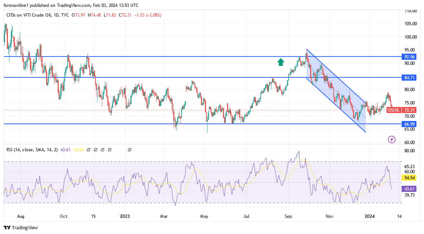Click the Sep label on time axis
424x234 pixels.
click(288, 216)
